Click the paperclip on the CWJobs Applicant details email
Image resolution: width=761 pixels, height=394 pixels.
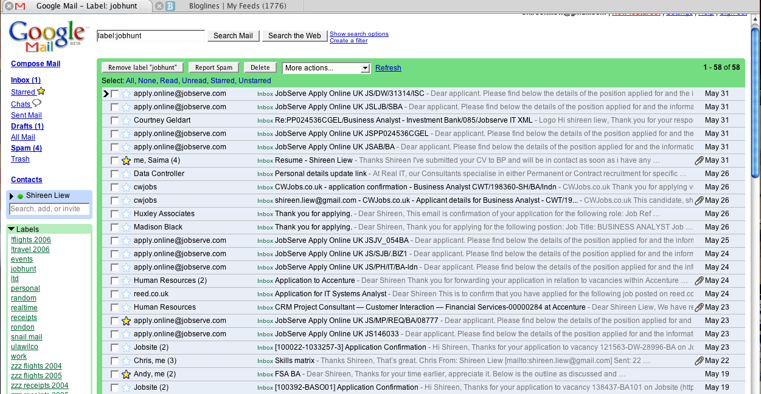699,200
